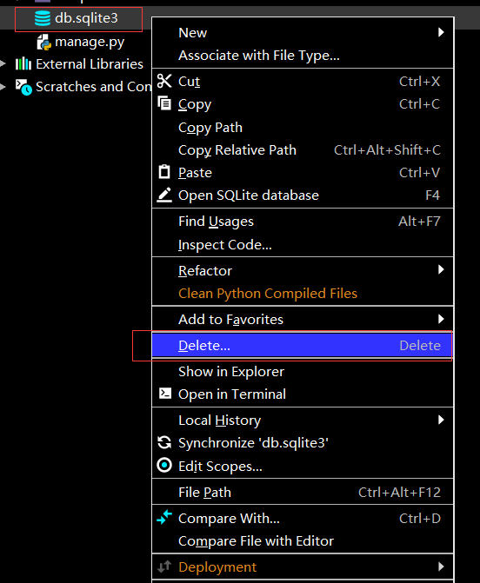Click the Copy icon in context menu
This screenshot has height=583, width=480.
click(x=164, y=103)
